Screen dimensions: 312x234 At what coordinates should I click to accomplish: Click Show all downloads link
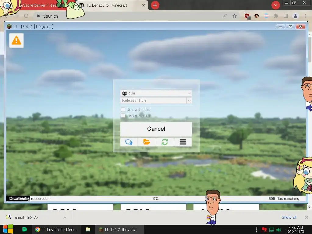point(289,217)
